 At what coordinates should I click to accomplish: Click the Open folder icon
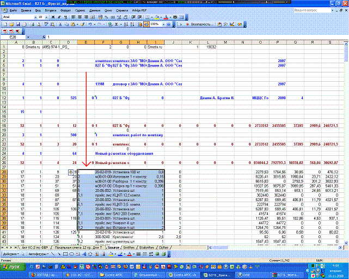pyautogui.click(x=12, y=25)
